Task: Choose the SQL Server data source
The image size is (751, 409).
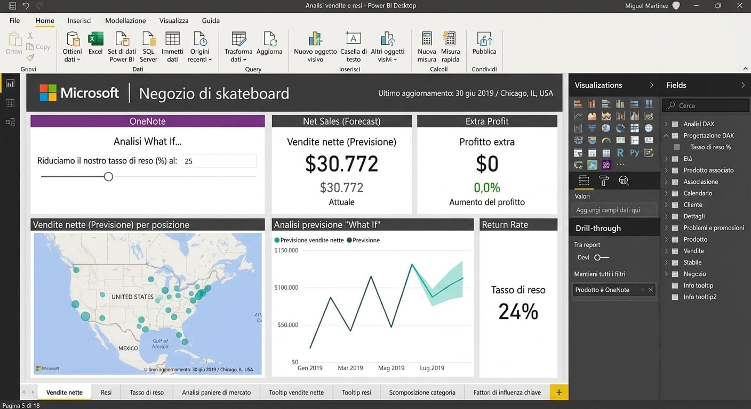Action: 148,47
